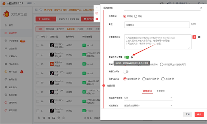Click into the 店铺备注 remarks input field
207x124 pixels.
click(x=157, y=25)
